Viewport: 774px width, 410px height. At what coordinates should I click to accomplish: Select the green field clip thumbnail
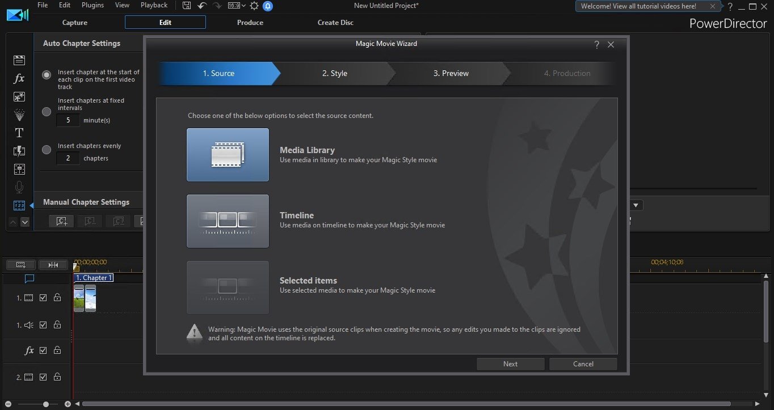pos(79,298)
